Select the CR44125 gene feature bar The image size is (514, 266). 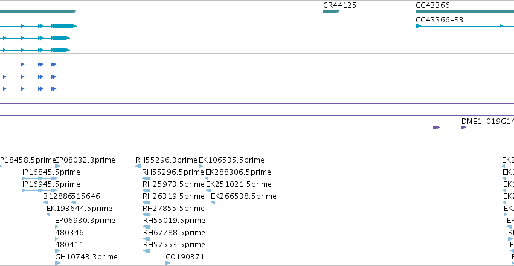click(332, 11)
